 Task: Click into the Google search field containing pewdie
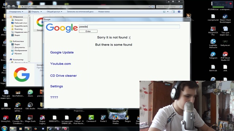129,27
